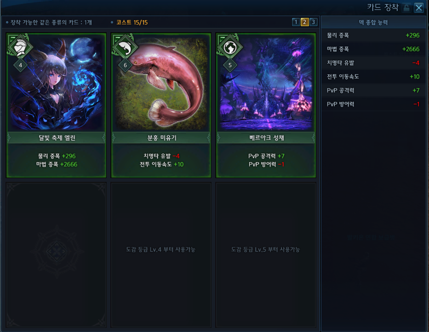This screenshot has width=429, height=332.
Task: Select the 분홍 미유기 fish card artwork
Action: pos(161,83)
